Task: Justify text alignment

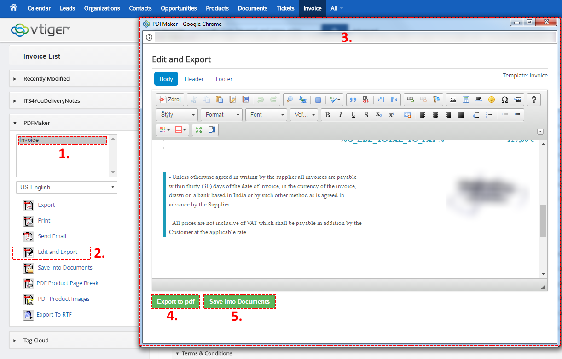Action: pyautogui.click(x=461, y=115)
